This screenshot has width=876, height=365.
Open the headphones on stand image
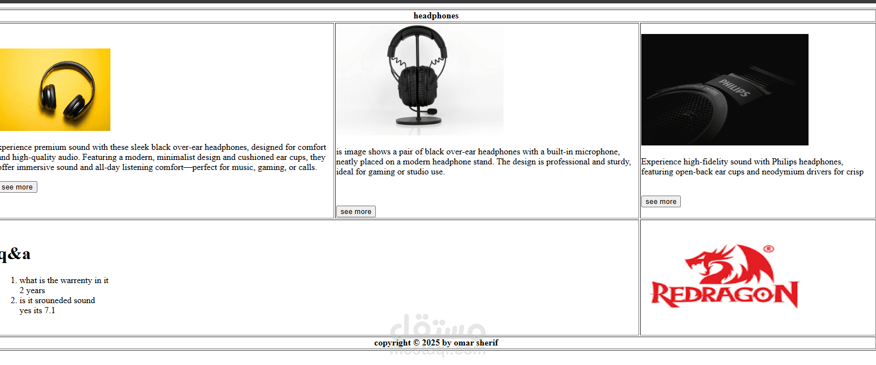coord(420,80)
